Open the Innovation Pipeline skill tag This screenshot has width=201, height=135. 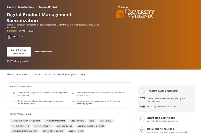pyautogui.click(x=43, y=126)
